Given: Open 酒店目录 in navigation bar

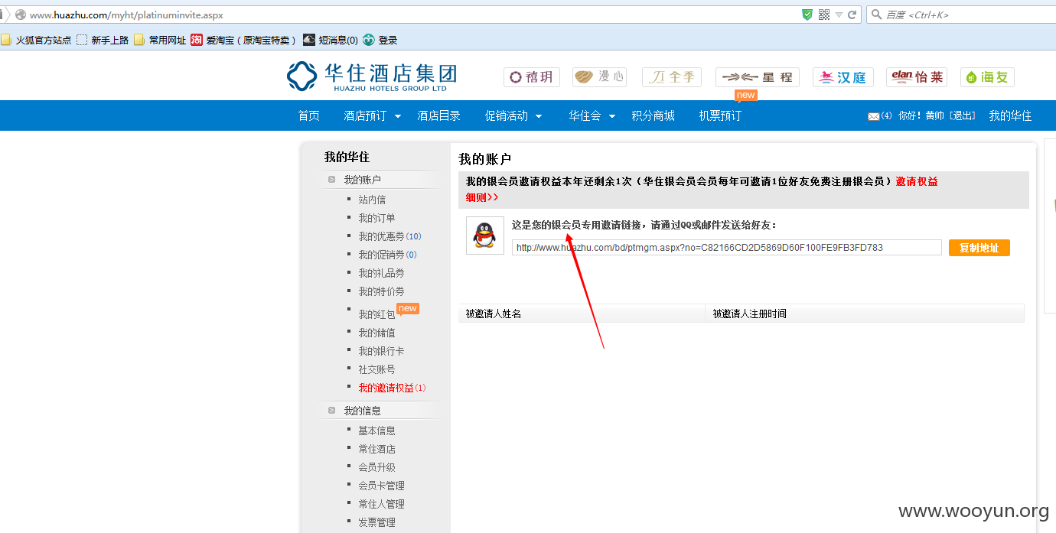Looking at the screenshot, I should click(439, 115).
